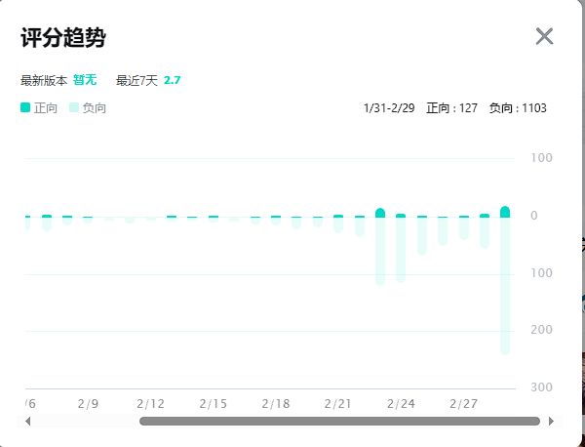
Task: Click the 暂无 latest version value
Action: point(85,80)
